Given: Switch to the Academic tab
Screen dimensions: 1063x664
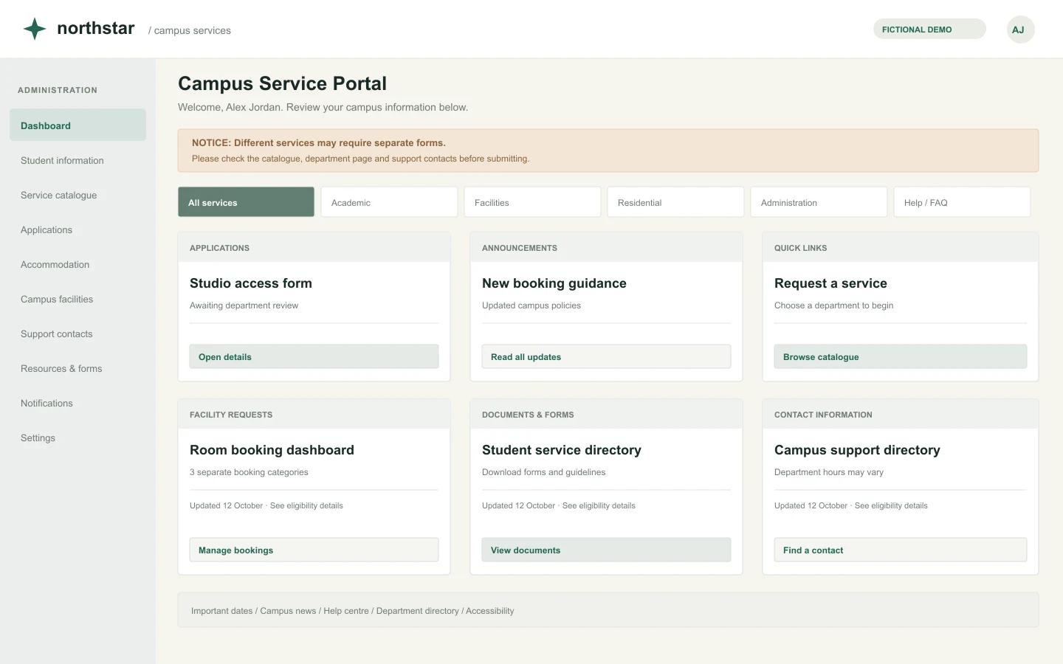Looking at the screenshot, I should pyautogui.click(x=389, y=202).
